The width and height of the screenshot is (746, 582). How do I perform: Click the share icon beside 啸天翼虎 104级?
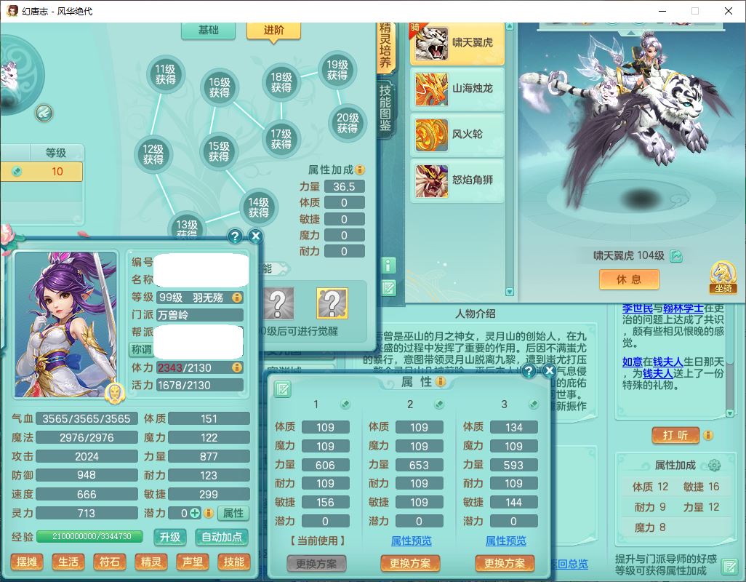click(x=676, y=256)
